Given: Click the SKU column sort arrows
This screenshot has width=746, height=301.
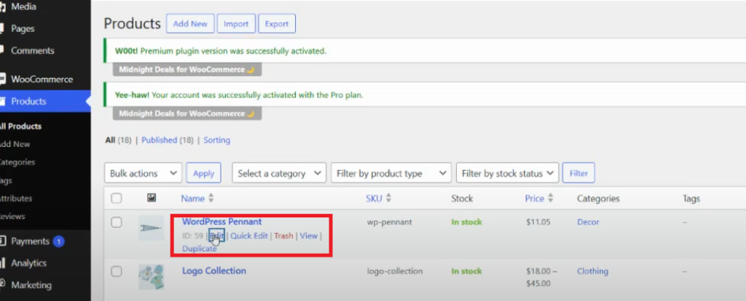Looking at the screenshot, I should pyautogui.click(x=388, y=198).
